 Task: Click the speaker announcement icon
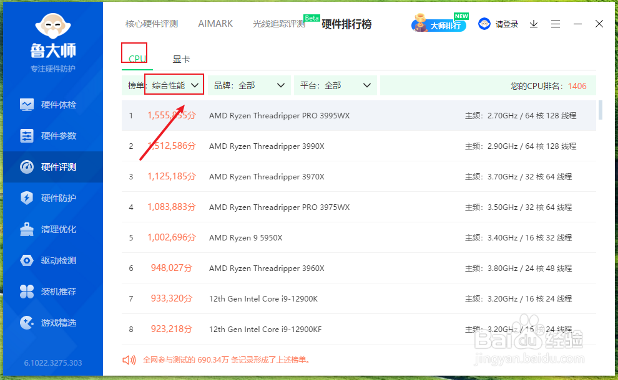pos(129,360)
